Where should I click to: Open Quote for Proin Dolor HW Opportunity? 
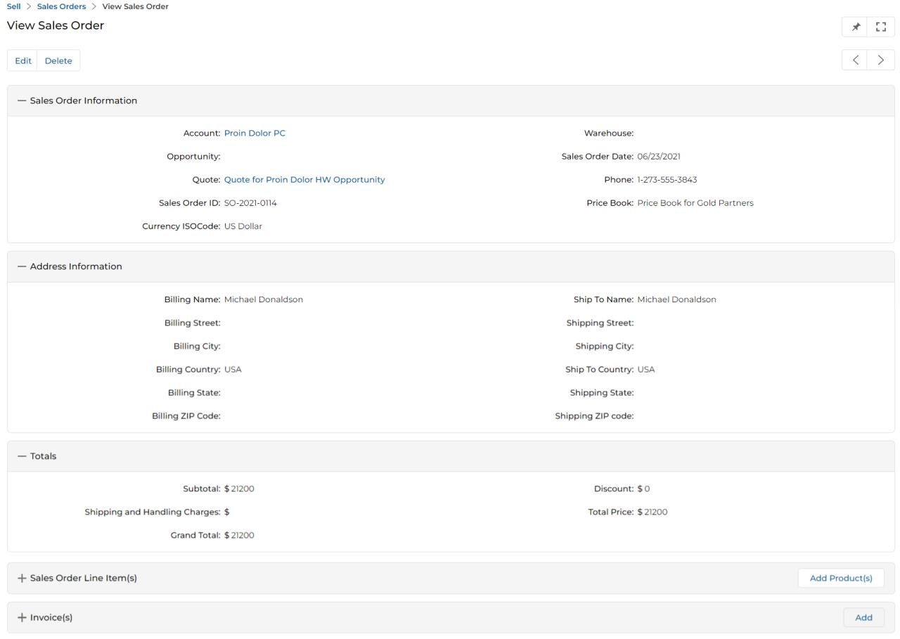304,179
